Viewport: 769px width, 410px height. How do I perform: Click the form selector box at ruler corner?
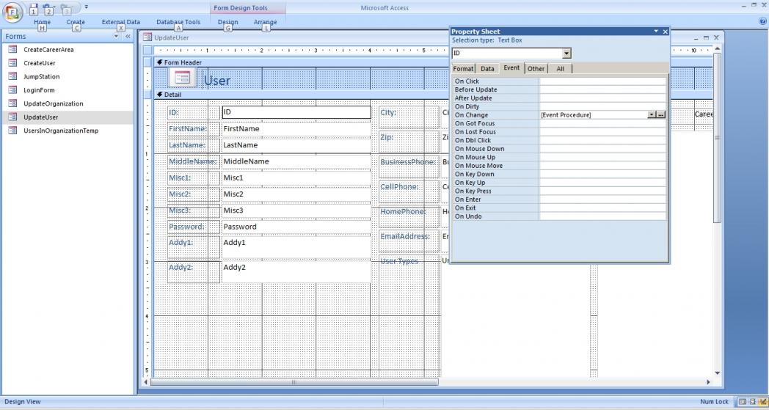(147, 50)
